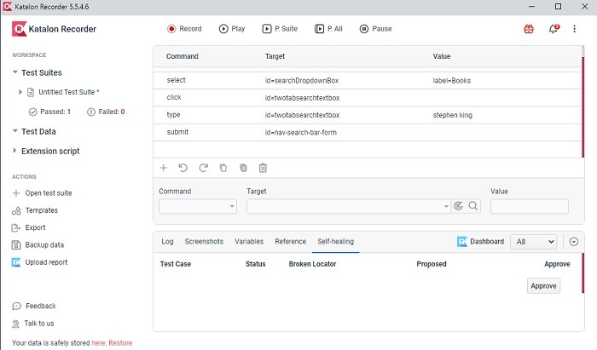Switch to the Variables tab
The height and width of the screenshot is (350, 597).
(249, 242)
